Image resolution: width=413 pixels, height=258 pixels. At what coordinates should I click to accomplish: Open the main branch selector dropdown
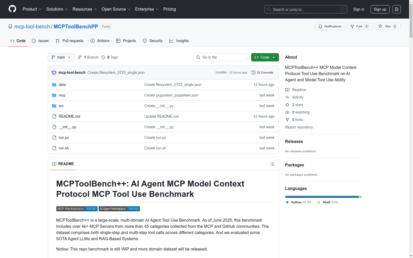[61, 57]
